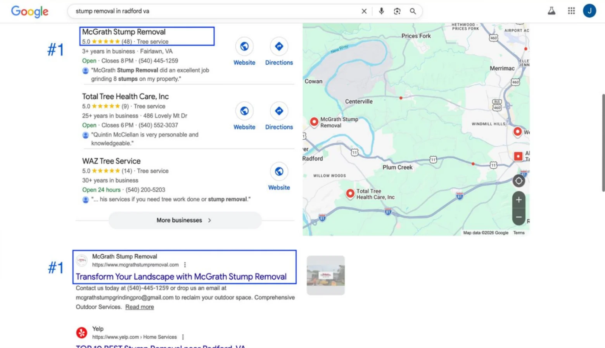This screenshot has height=348, width=605.
Task: Click Read more in McGrath result snippet
Action: click(x=140, y=307)
